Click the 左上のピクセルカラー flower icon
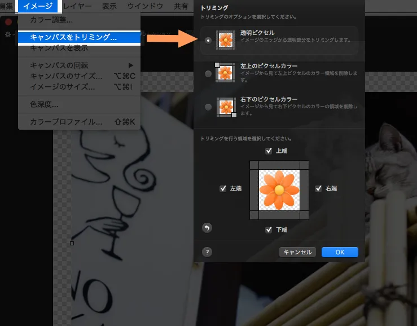417x326 pixels. click(225, 73)
